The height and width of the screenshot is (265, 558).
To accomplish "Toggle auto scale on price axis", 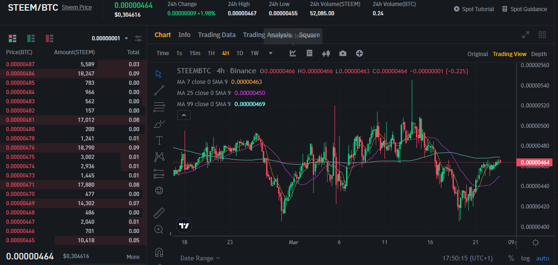I will pyautogui.click(x=543, y=258).
